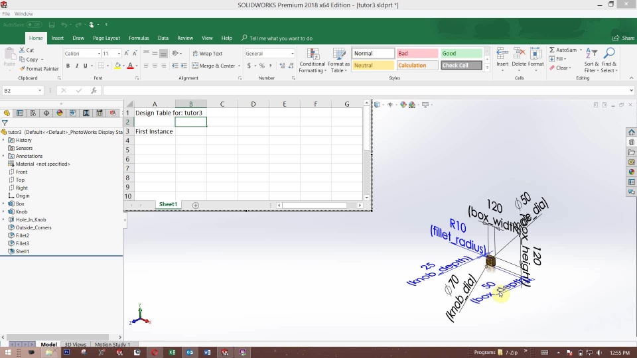Expand the Hole_In_Knob feature
This screenshot has width=637, height=358.
click(x=3, y=219)
